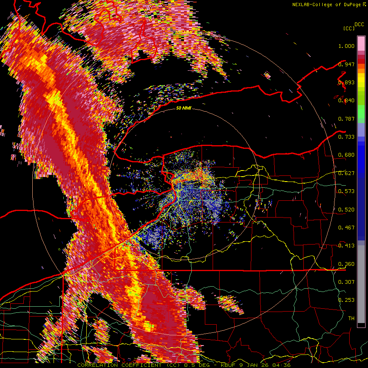
Task: Select the 0.573 scale value
Action: (346, 191)
